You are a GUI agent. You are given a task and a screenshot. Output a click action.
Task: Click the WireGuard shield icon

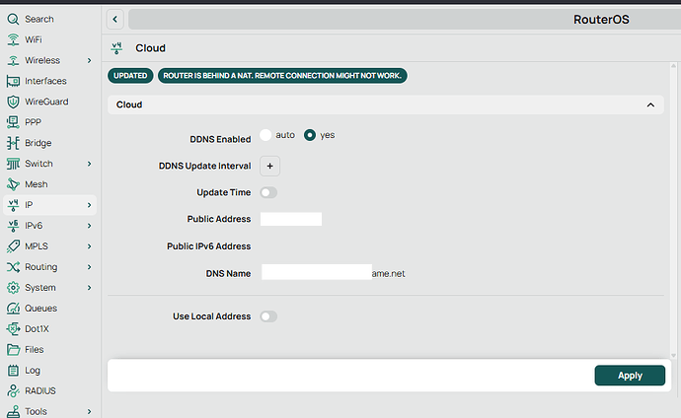pos(13,102)
